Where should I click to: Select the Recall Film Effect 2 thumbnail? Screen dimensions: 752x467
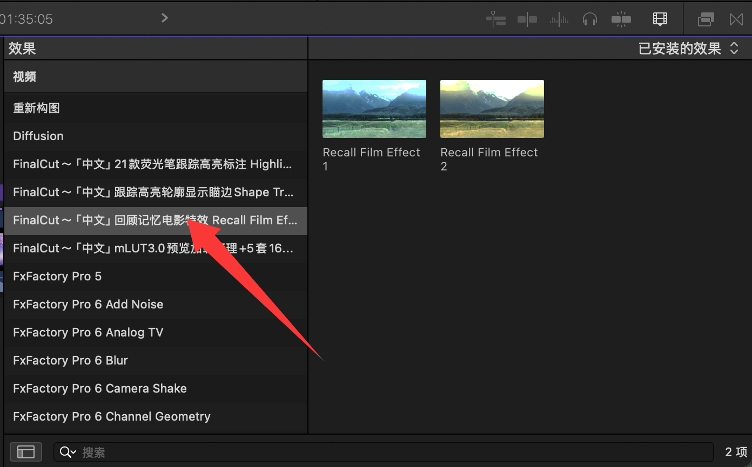[x=492, y=109]
